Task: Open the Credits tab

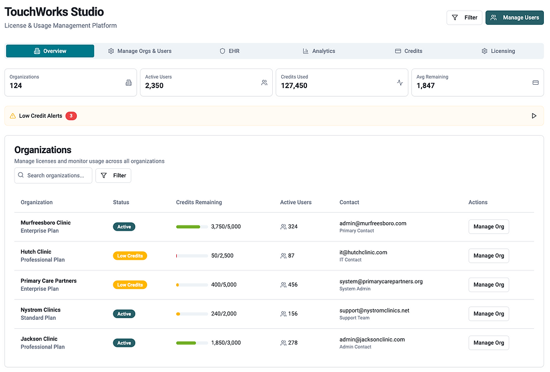Action: coord(409,51)
